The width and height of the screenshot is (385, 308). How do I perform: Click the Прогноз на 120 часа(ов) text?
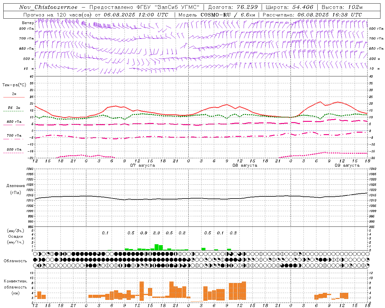[x=58, y=15]
